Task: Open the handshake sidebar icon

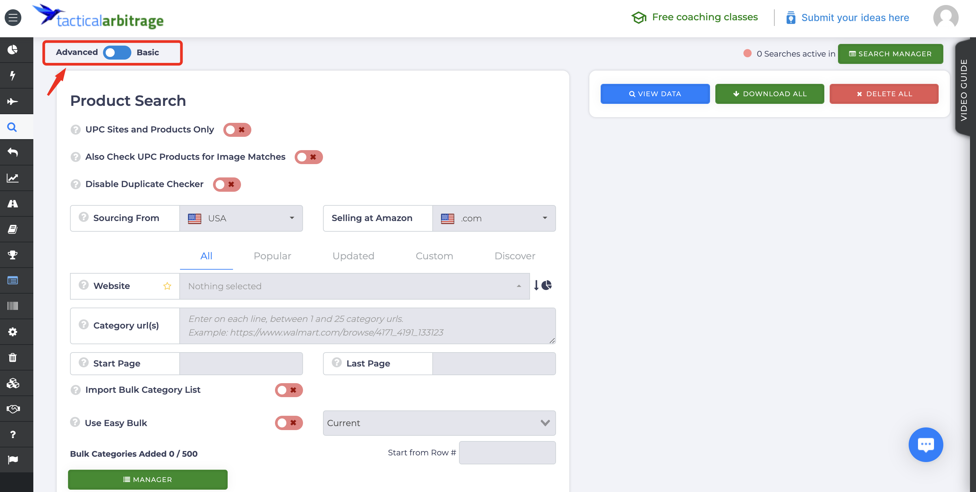Action: (x=13, y=409)
